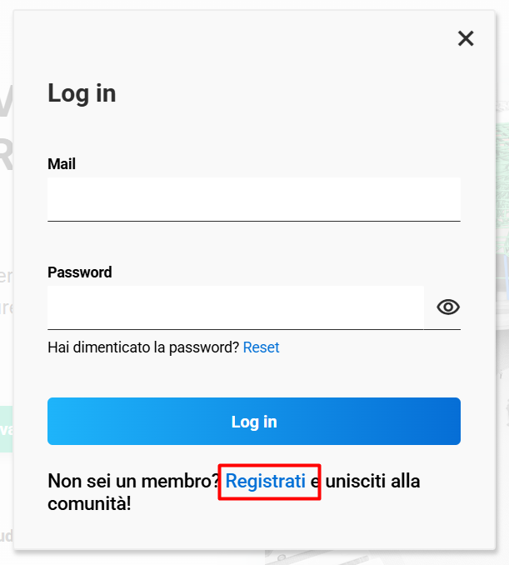
Task: Open the Registrati sign-up link
Action: point(265,481)
